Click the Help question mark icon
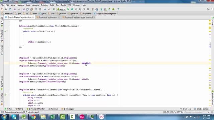Image resolution: width=214 pixels, height=120 pixels. tap(118, 9)
